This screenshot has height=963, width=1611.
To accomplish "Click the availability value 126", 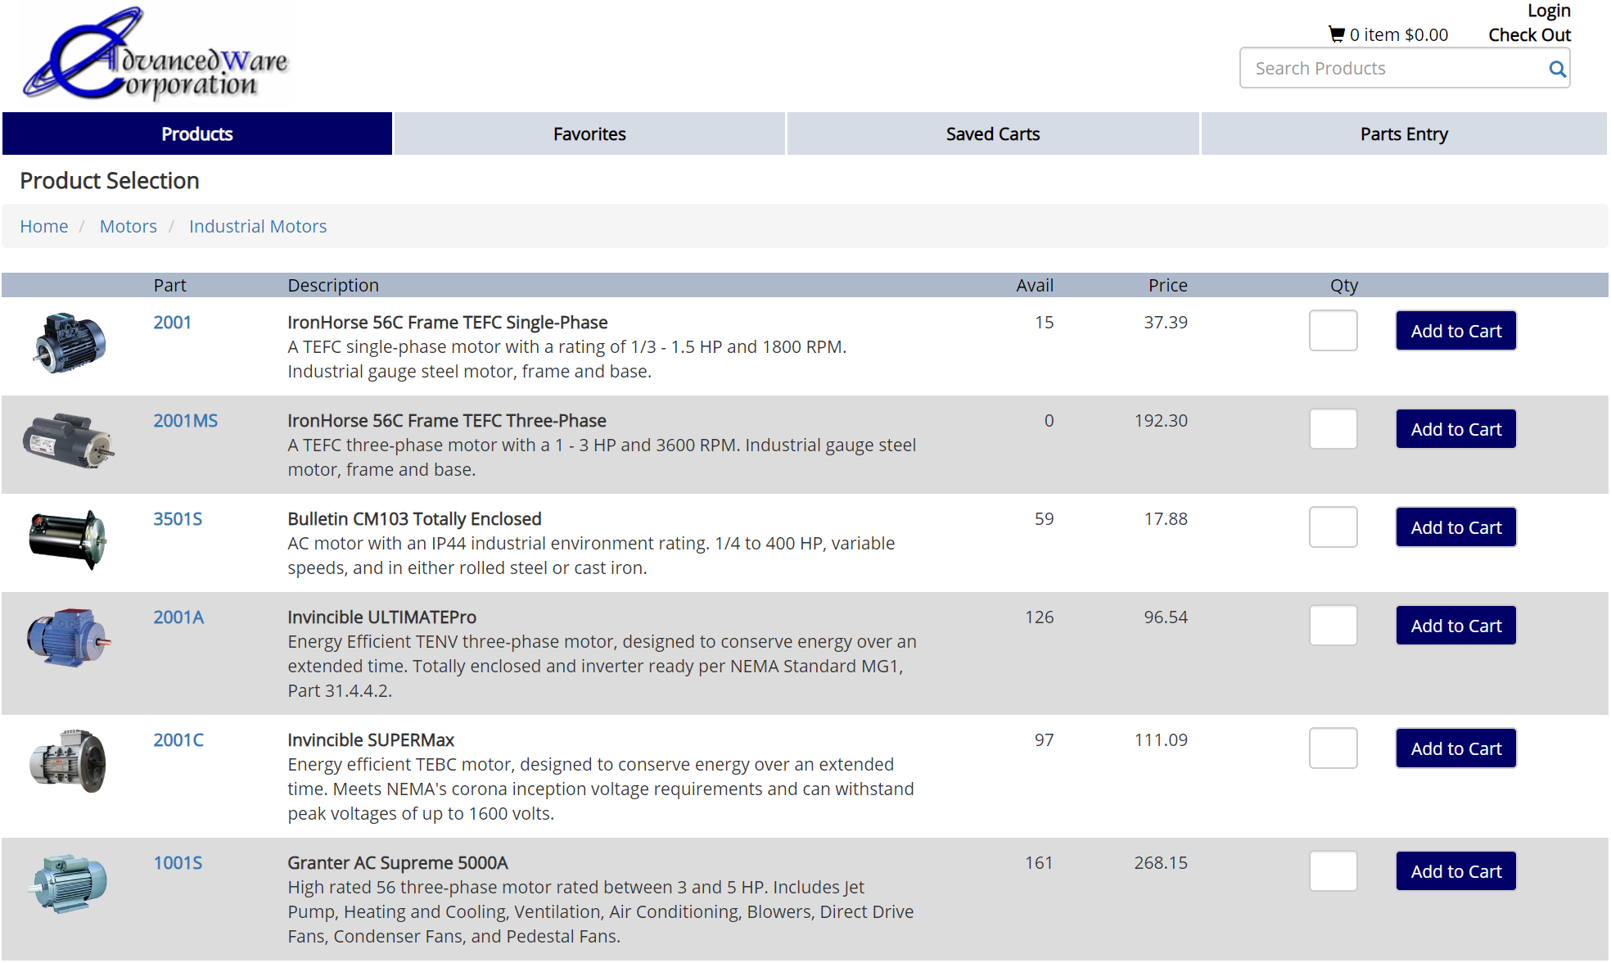I will tap(1040, 617).
